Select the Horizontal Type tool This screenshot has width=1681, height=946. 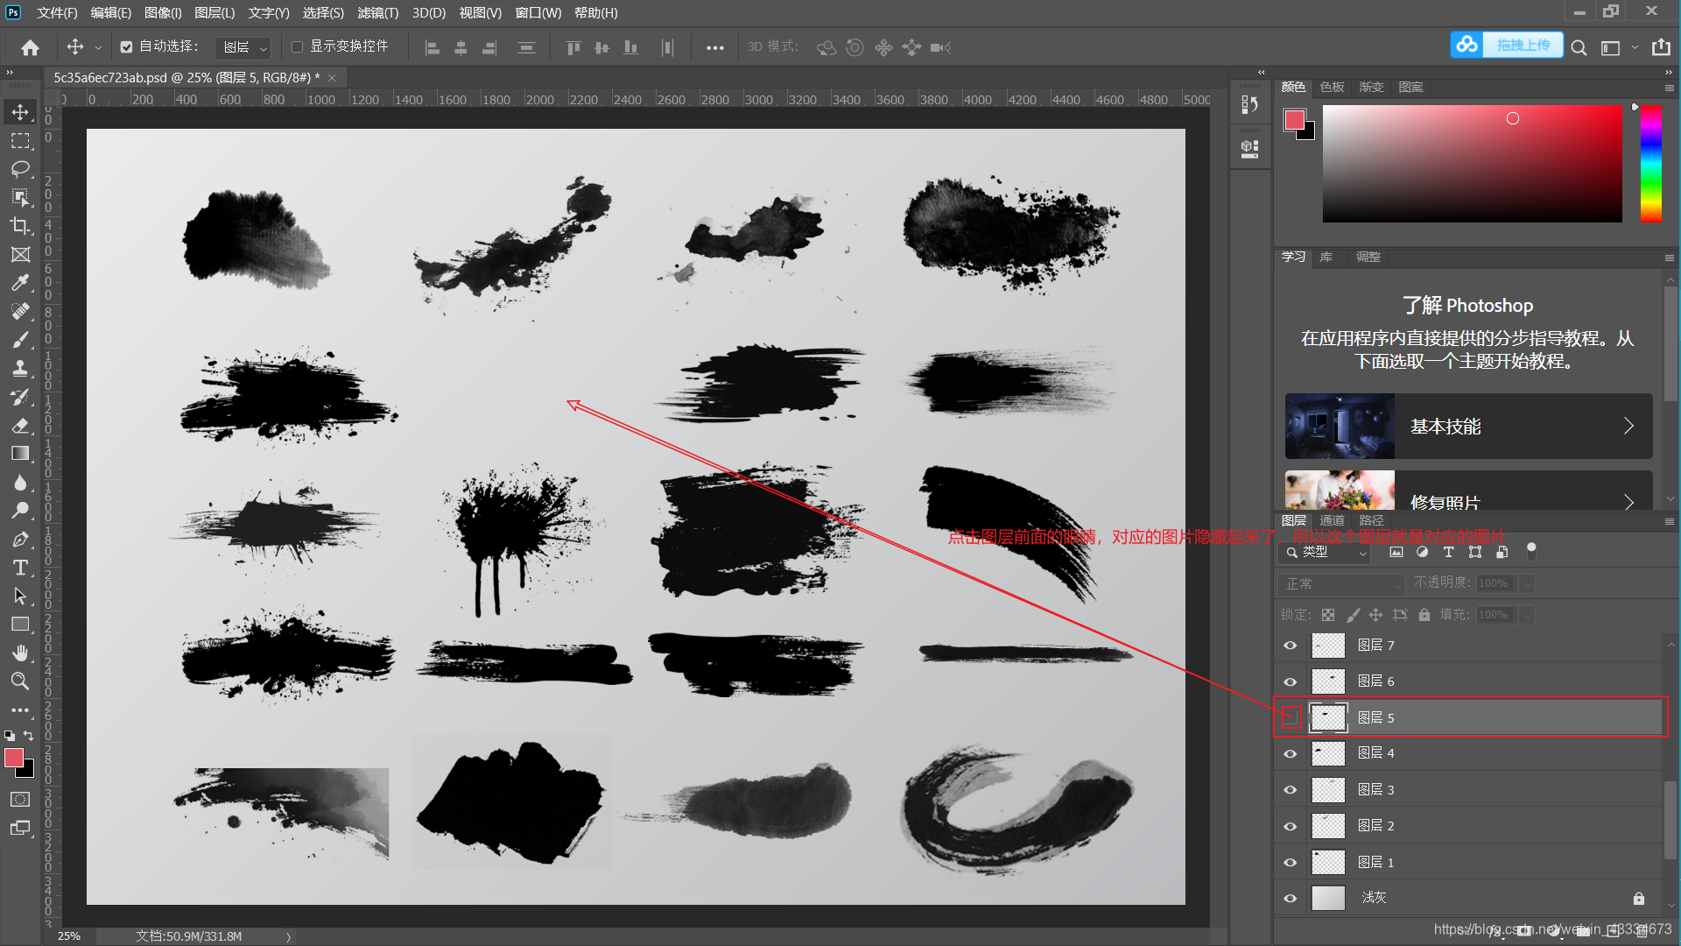[x=20, y=568]
